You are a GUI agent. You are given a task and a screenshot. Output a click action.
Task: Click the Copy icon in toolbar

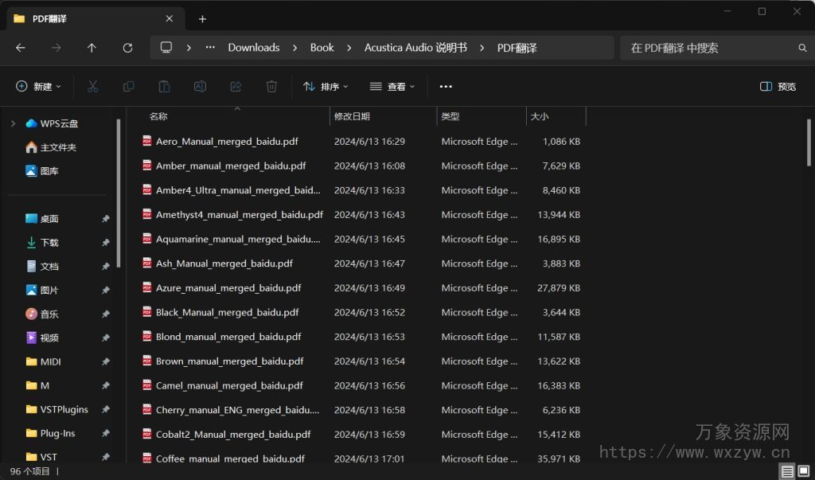click(x=128, y=86)
